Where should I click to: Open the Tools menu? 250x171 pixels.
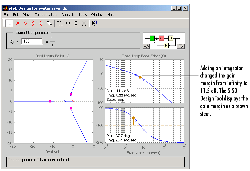(x=83, y=15)
